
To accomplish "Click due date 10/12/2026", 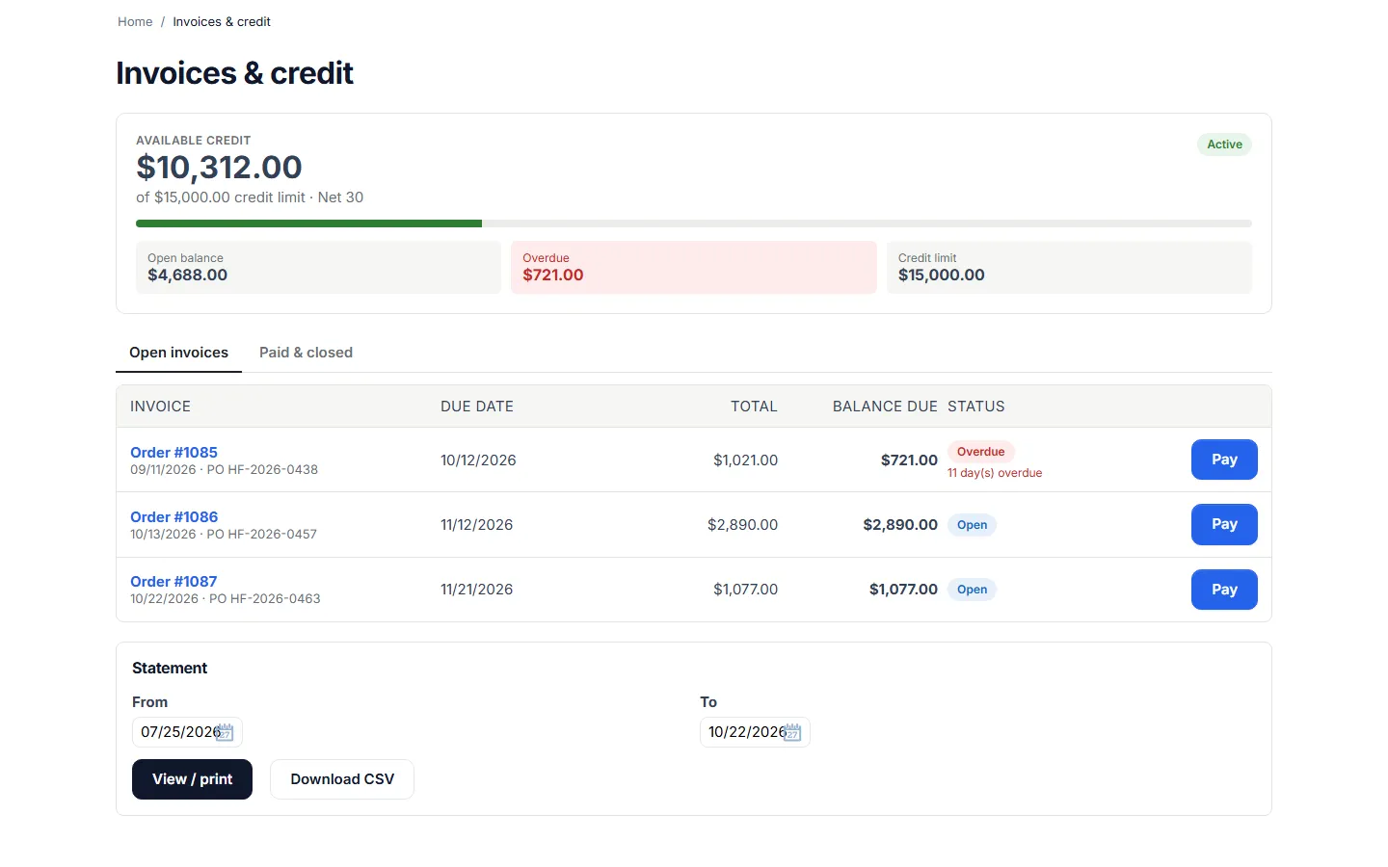I will [478, 460].
